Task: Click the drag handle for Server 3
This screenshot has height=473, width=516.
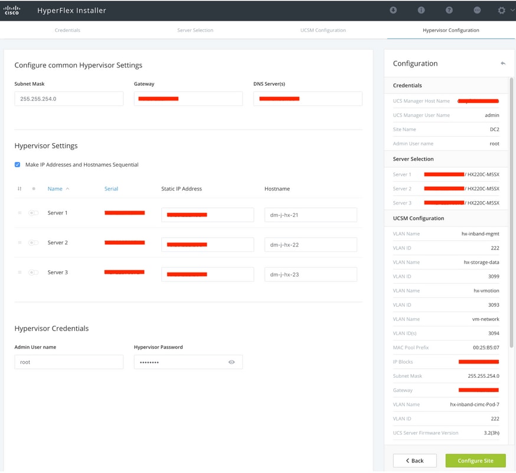Action: [x=19, y=272]
